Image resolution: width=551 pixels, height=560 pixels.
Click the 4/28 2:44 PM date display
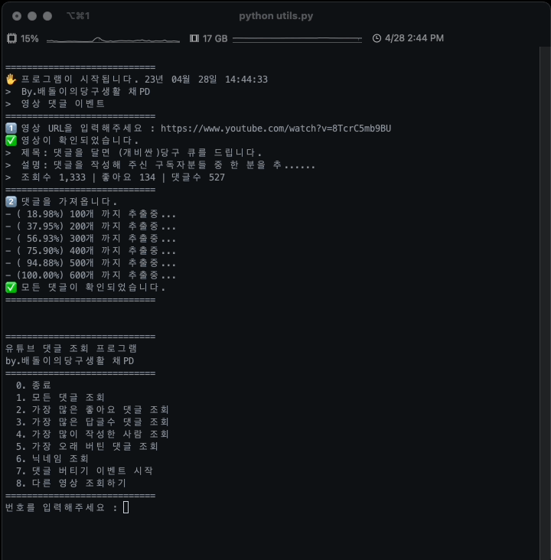tap(415, 38)
